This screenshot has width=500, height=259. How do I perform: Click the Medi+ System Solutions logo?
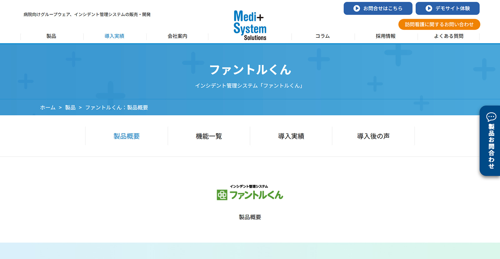pyautogui.click(x=250, y=25)
